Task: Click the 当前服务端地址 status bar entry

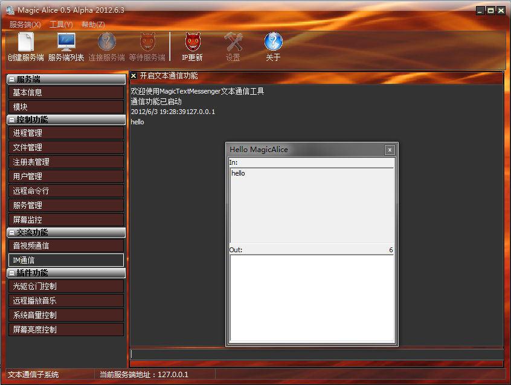Action: [x=144, y=375]
